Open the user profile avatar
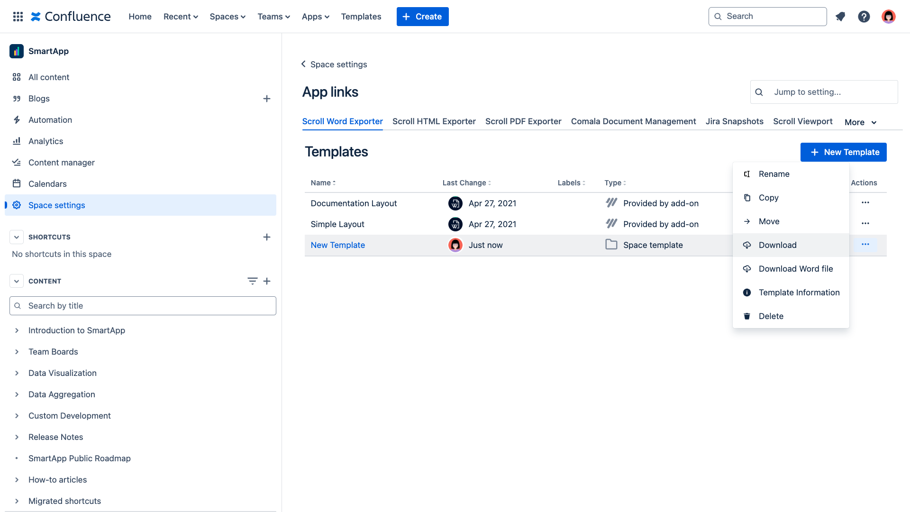 pos(888,17)
